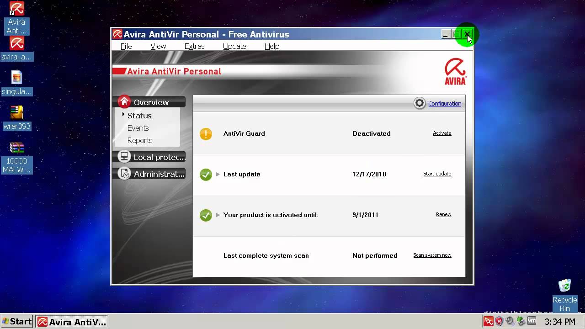This screenshot has height=329, width=585.
Task: Expand the Overview section
Action: click(149, 102)
